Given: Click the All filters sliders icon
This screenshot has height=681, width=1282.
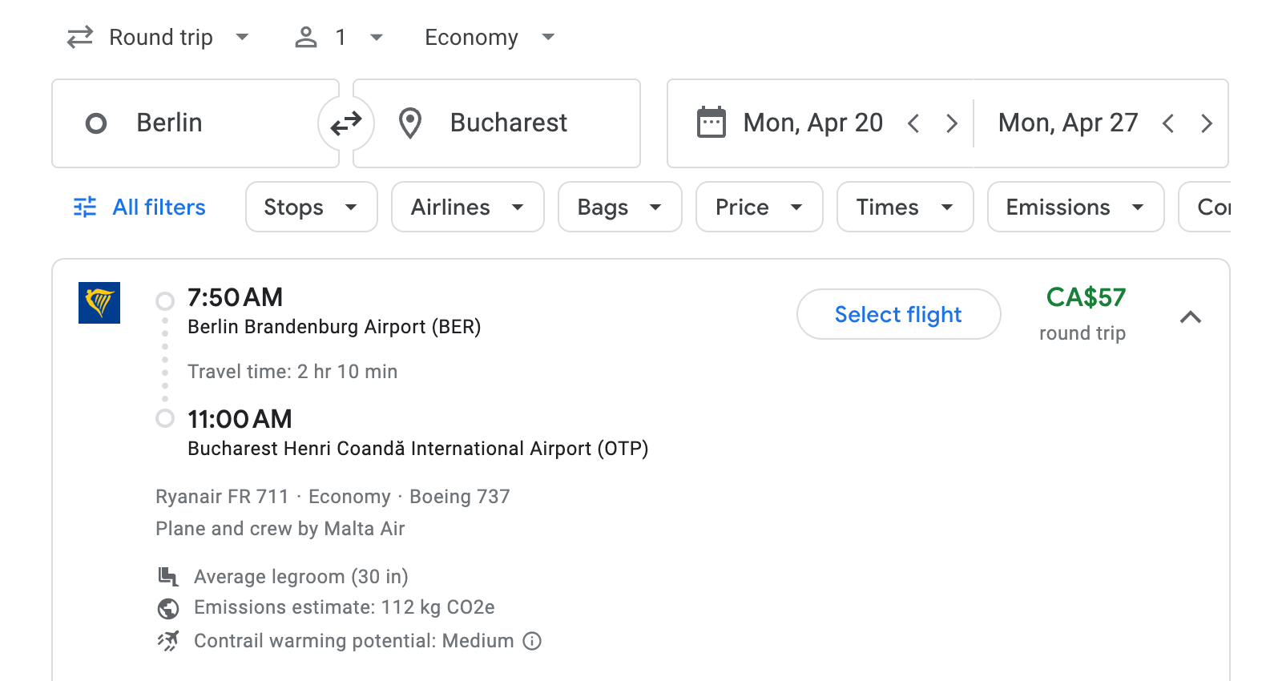Looking at the screenshot, I should point(83,207).
